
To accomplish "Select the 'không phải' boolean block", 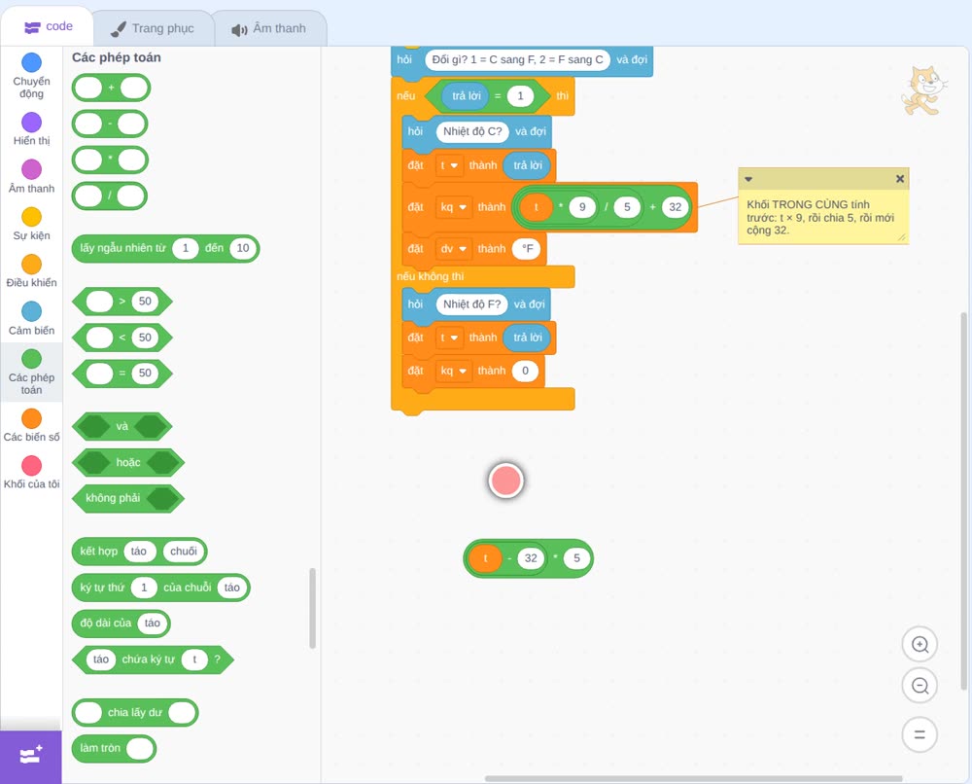I will tap(128, 498).
